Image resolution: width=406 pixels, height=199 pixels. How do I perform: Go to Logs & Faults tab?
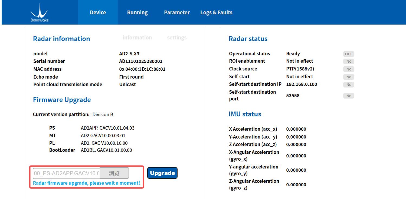pos(216,12)
